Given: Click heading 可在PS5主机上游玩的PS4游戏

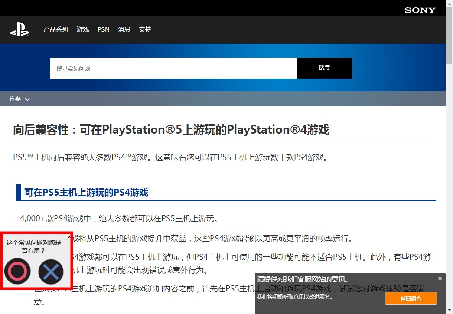Looking at the screenshot, I should [x=86, y=193].
